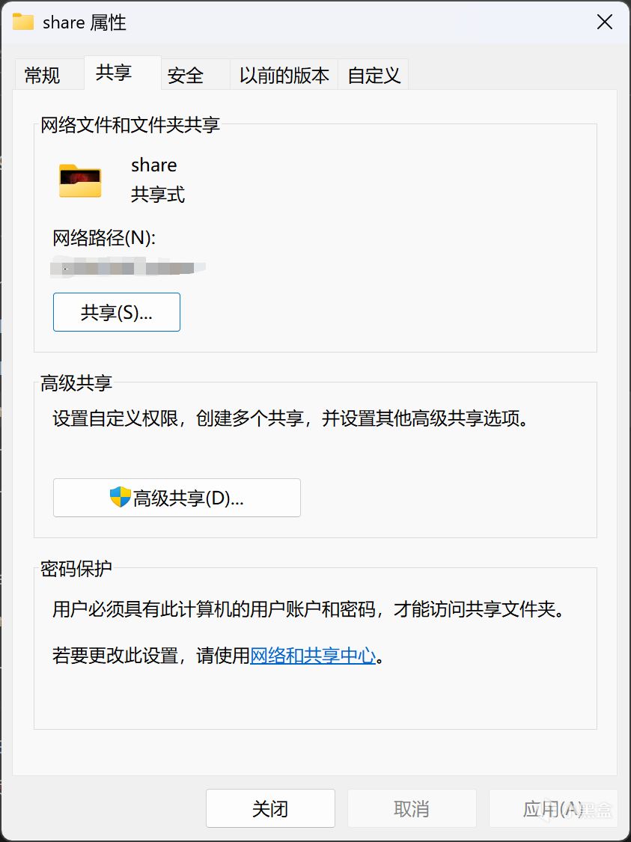The width and height of the screenshot is (631, 842).
Task: Click the 网络路径(N): label
Action: [x=104, y=238]
